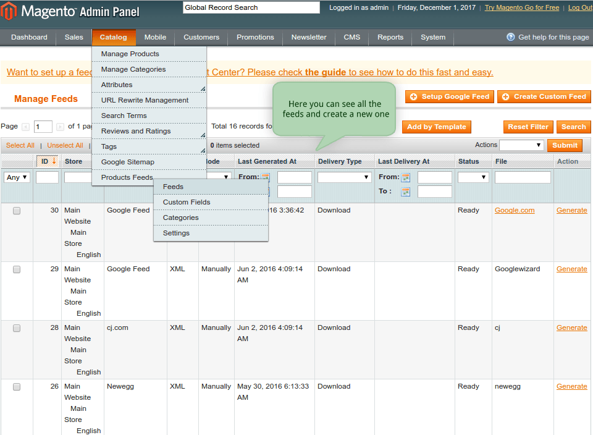Click the Select All link
The height and width of the screenshot is (435, 593).
click(20, 145)
